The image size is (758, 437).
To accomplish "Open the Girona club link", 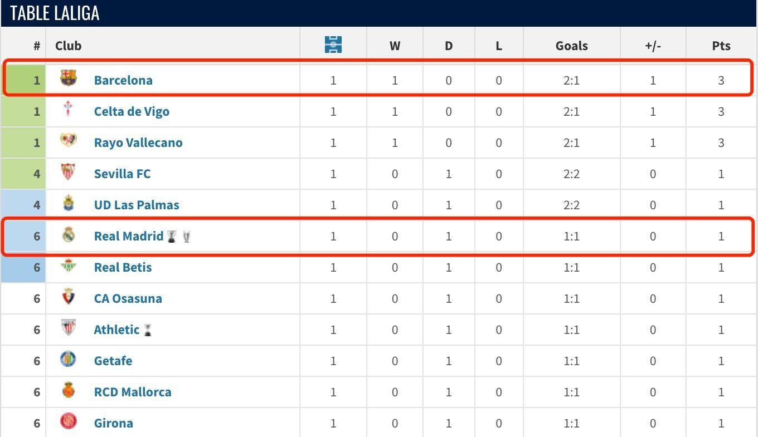I will (114, 423).
